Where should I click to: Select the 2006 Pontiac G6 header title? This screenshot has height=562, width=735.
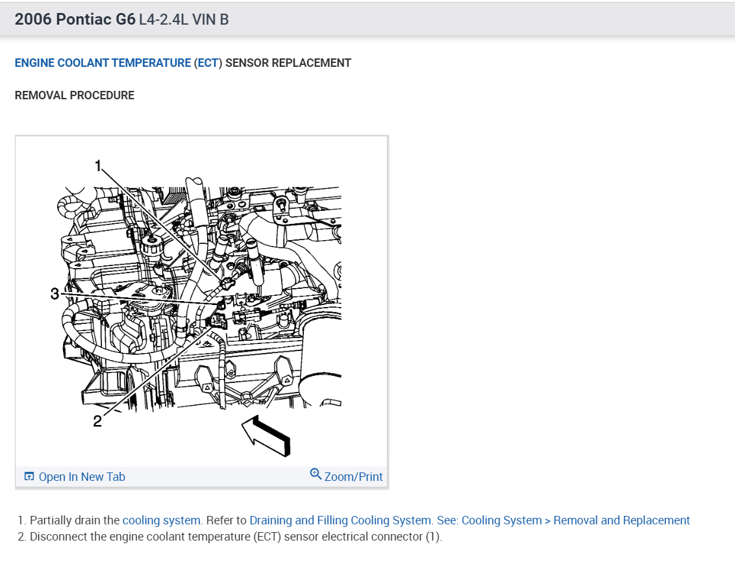click(75, 19)
